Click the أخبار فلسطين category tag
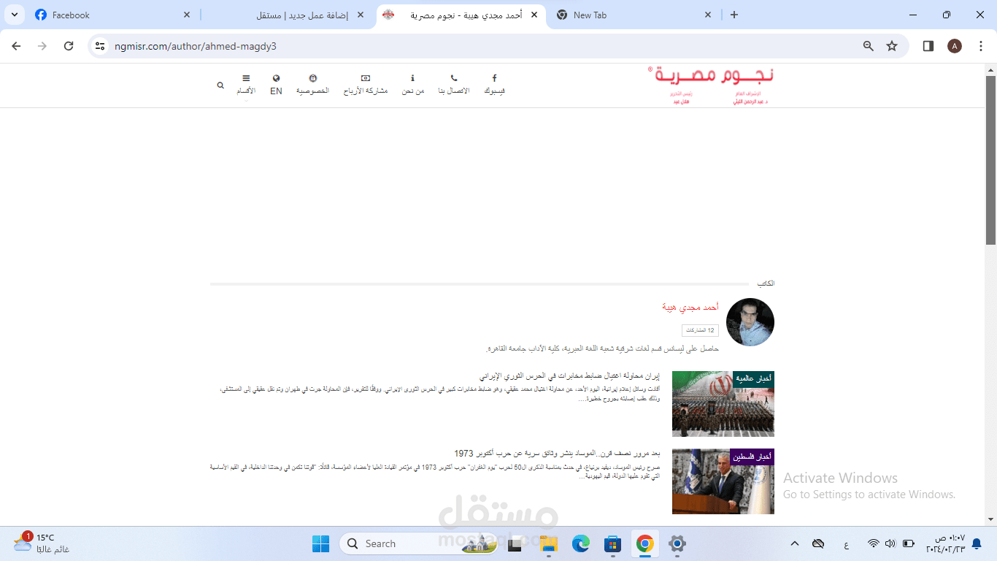Viewport: 997px width, 561px height. 752,457
